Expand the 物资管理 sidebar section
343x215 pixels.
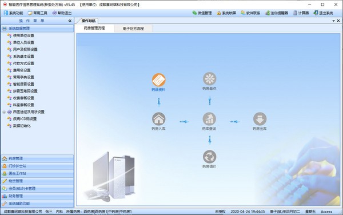pos(37,181)
